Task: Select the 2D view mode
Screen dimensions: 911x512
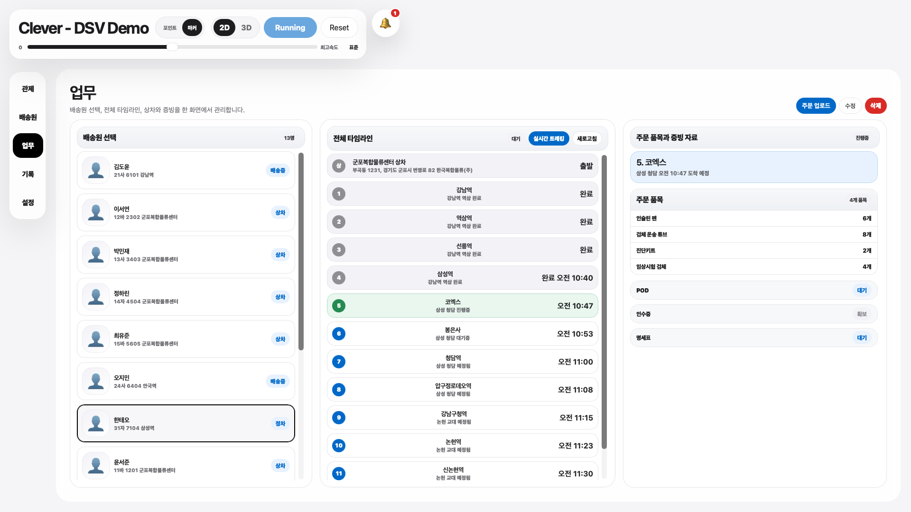Action: coord(224,27)
